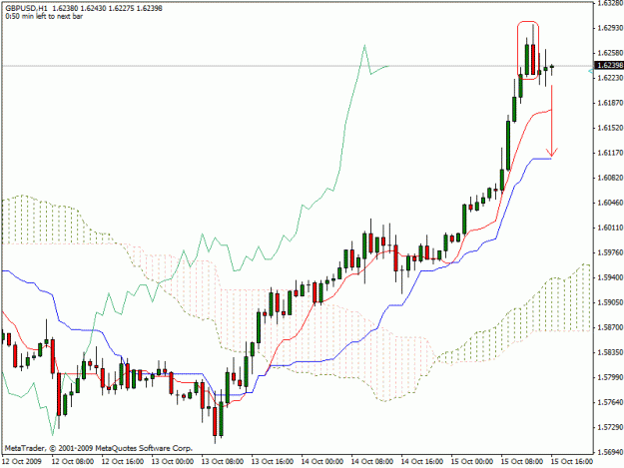Click the 1.59400 price scale label
The image size is (624, 468).
(610, 277)
